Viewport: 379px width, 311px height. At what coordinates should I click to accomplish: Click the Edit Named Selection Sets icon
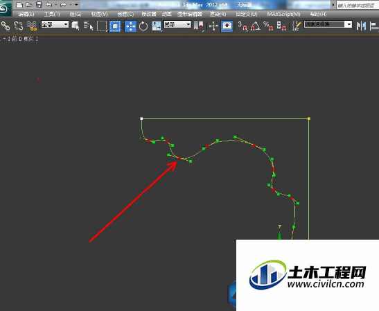pos(297,26)
